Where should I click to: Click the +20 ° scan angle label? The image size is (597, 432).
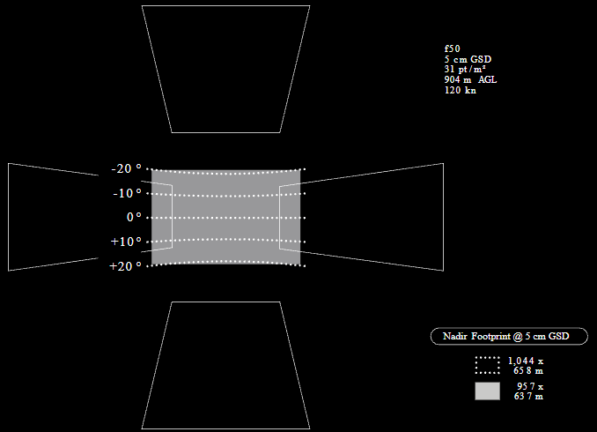(x=125, y=266)
